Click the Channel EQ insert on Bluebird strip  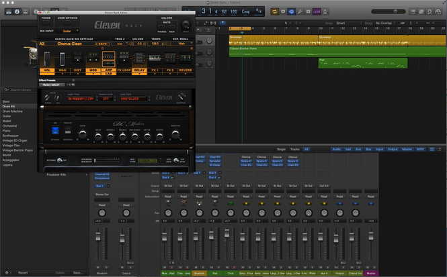pos(102,174)
